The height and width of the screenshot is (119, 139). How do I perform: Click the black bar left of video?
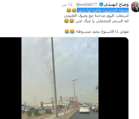(x=11, y=78)
